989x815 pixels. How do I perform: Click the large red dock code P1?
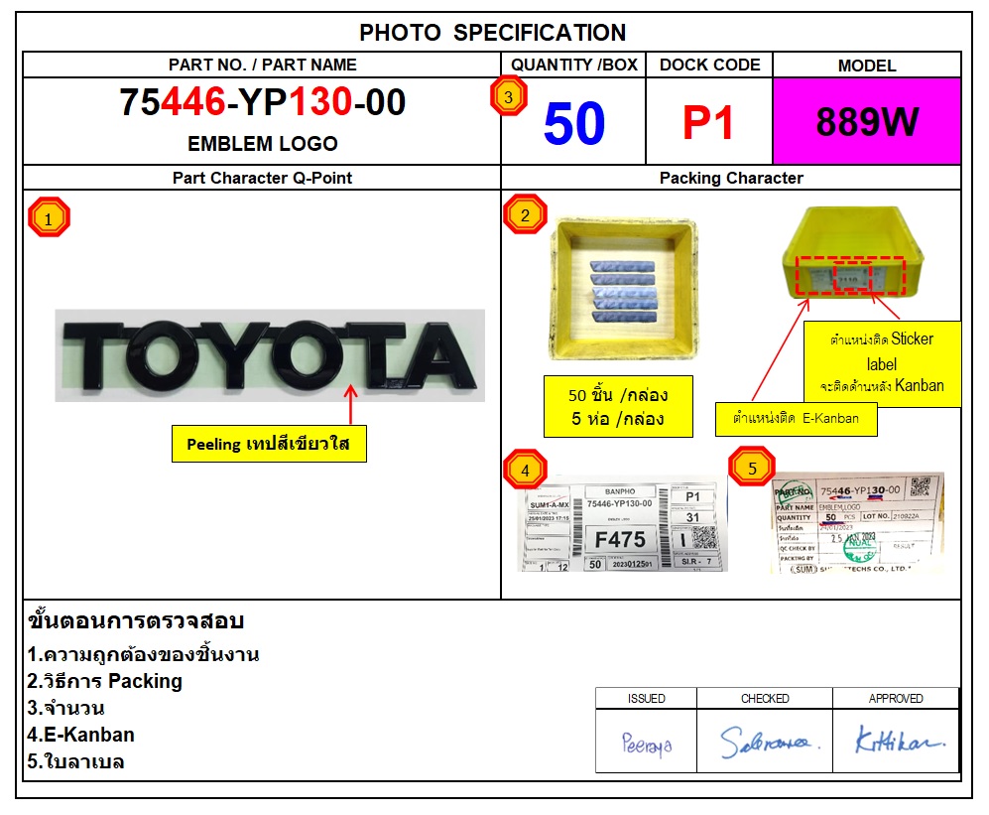click(708, 122)
